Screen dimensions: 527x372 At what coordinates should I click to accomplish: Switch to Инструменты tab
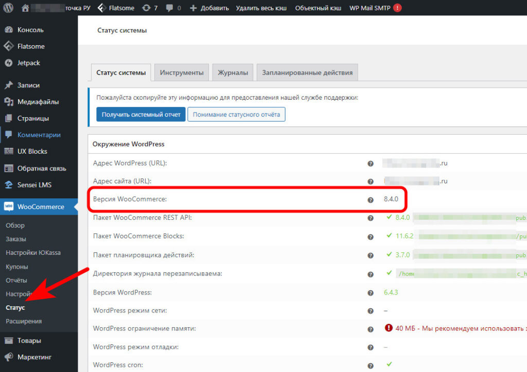point(182,72)
